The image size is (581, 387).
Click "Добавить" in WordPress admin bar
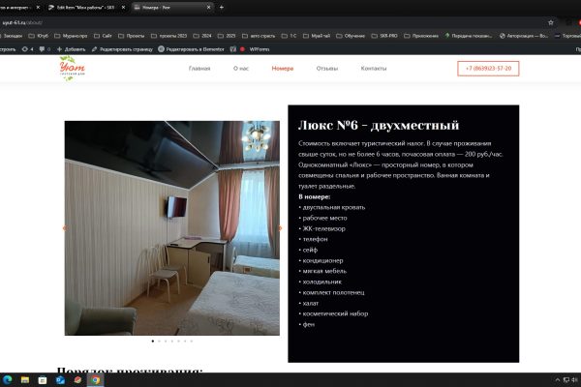click(71, 49)
